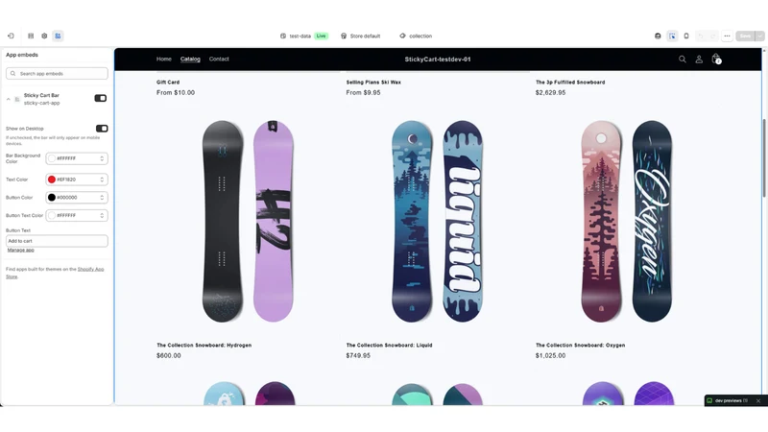This screenshot has width=768, height=432.
Task: Expand the Save button arrow
Action: click(x=759, y=36)
